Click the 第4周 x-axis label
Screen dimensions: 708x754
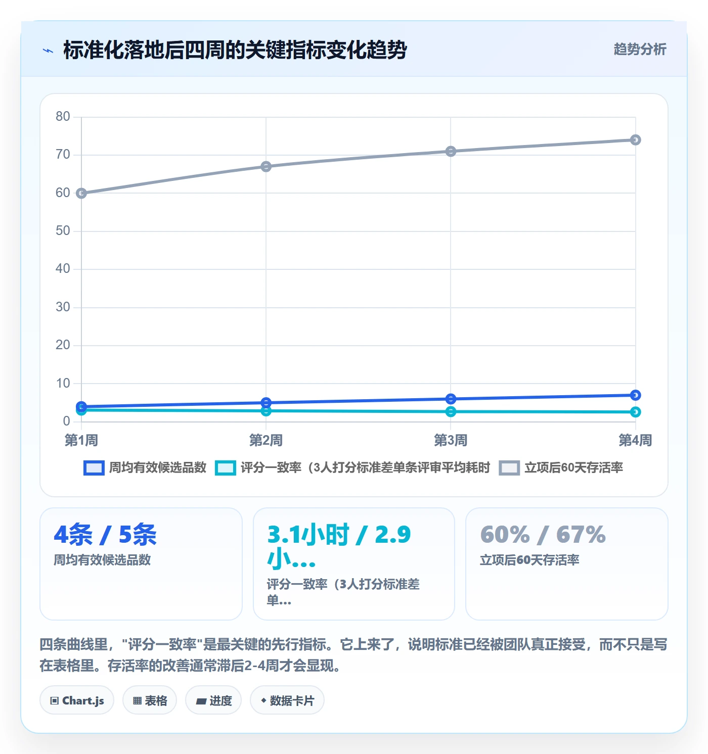tap(636, 440)
